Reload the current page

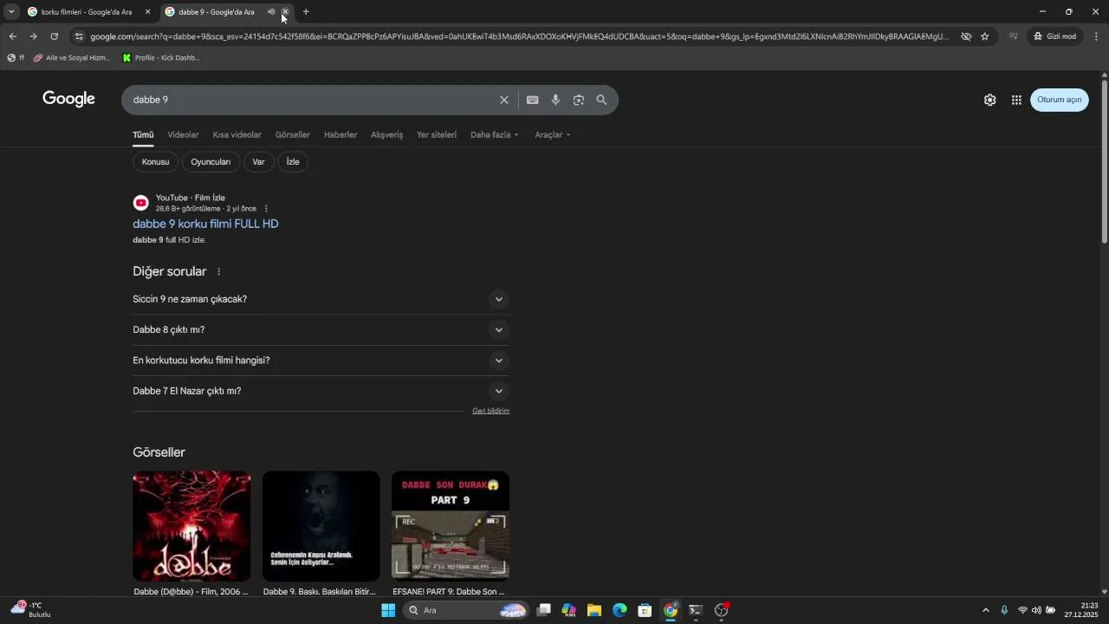[54, 36]
